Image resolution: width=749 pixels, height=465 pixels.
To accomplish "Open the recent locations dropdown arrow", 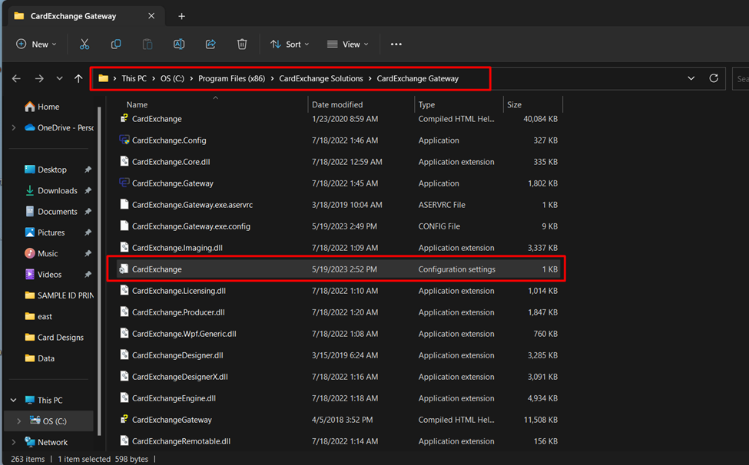I will click(x=59, y=79).
